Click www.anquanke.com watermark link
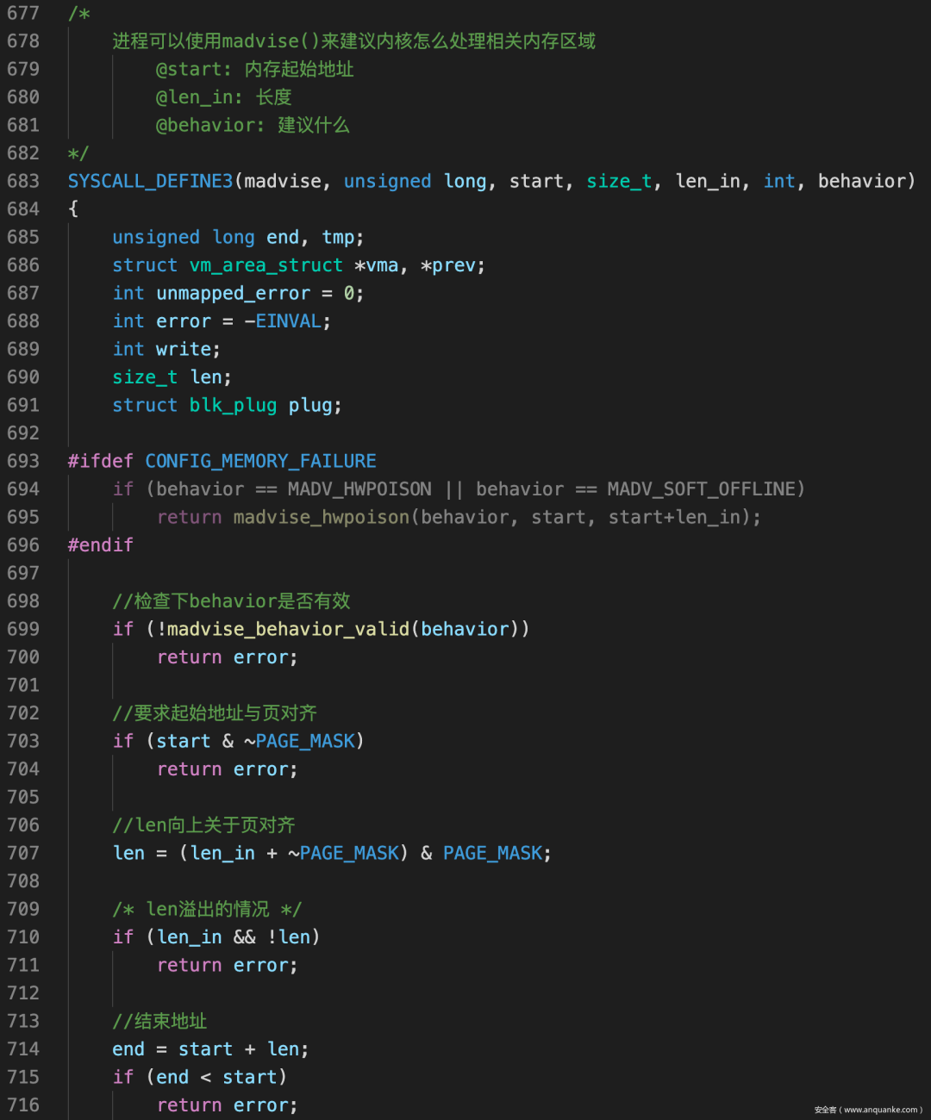 pos(881,1110)
